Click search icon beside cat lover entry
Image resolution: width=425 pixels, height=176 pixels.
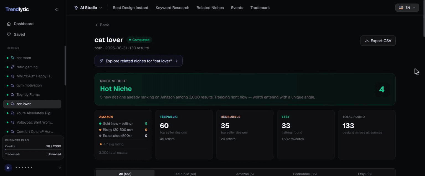tap(12, 104)
